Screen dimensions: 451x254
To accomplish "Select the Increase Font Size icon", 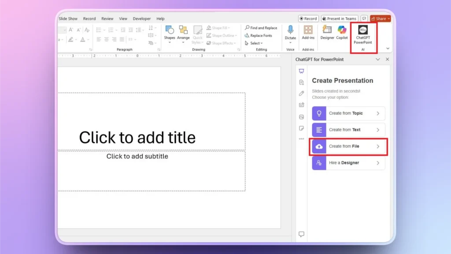I will tap(70, 30).
